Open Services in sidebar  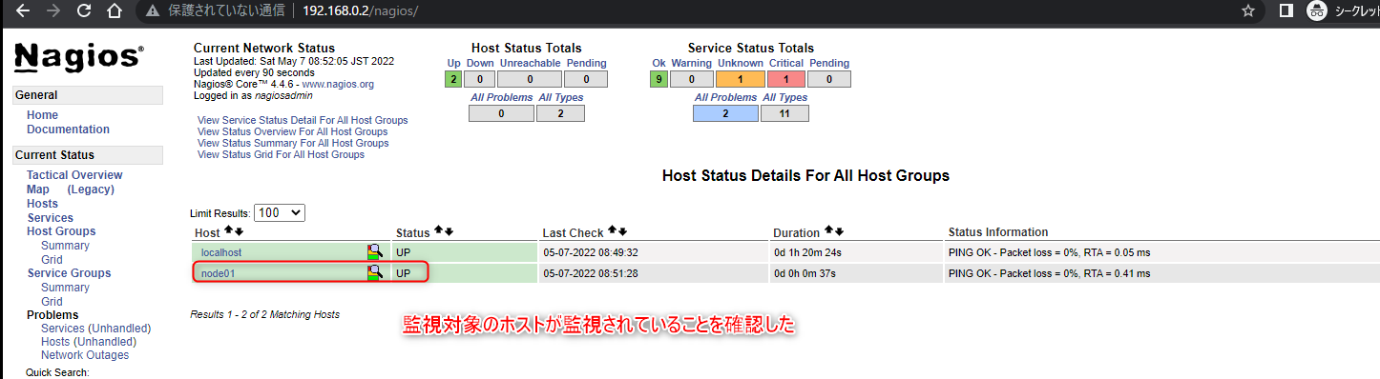(x=50, y=218)
